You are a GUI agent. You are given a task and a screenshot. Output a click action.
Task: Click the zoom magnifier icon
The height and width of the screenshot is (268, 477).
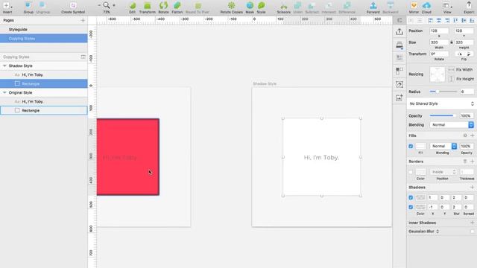tap(107, 5)
